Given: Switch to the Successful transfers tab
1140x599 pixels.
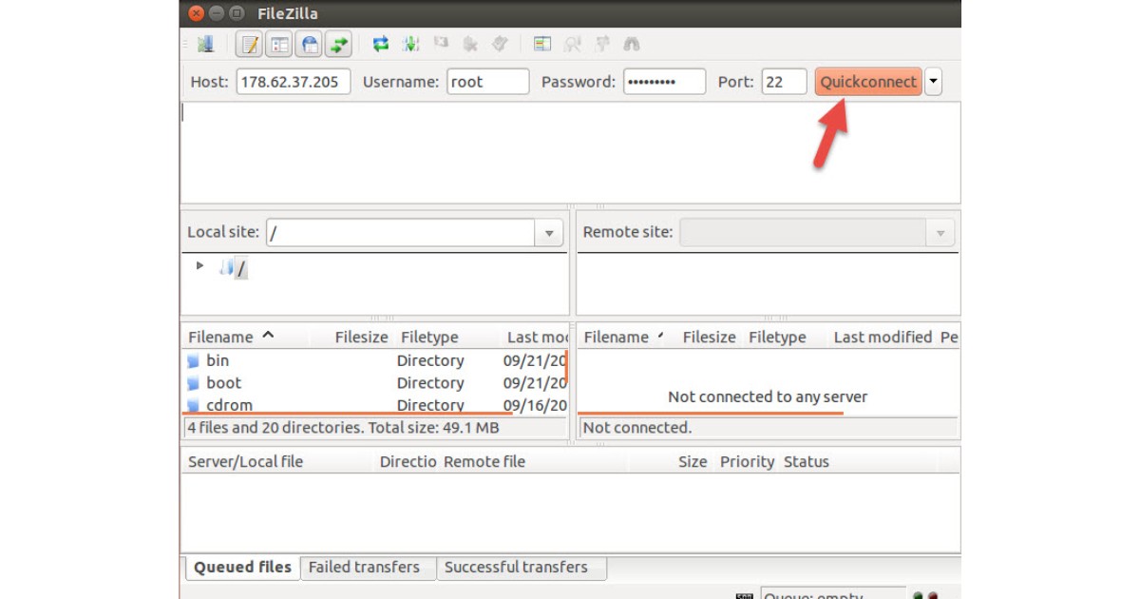Looking at the screenshot, I should pyautogui.click(x=516, y=568).
